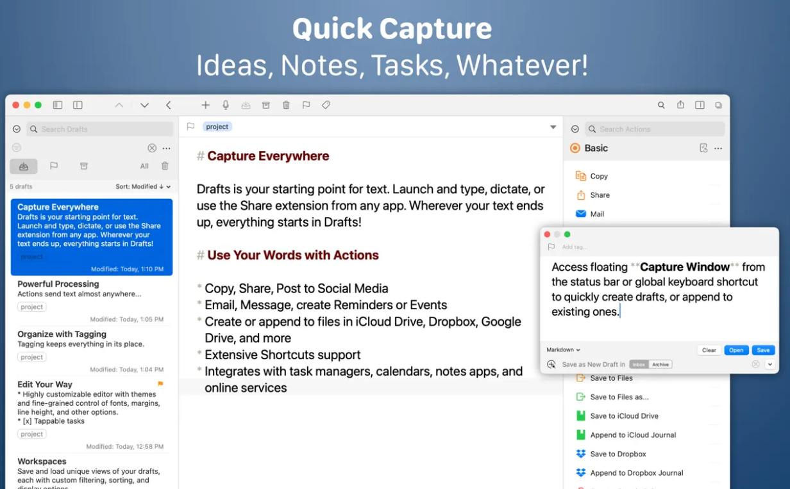
Task: Open the Trash tab in draft list
Action: (165, 166)
